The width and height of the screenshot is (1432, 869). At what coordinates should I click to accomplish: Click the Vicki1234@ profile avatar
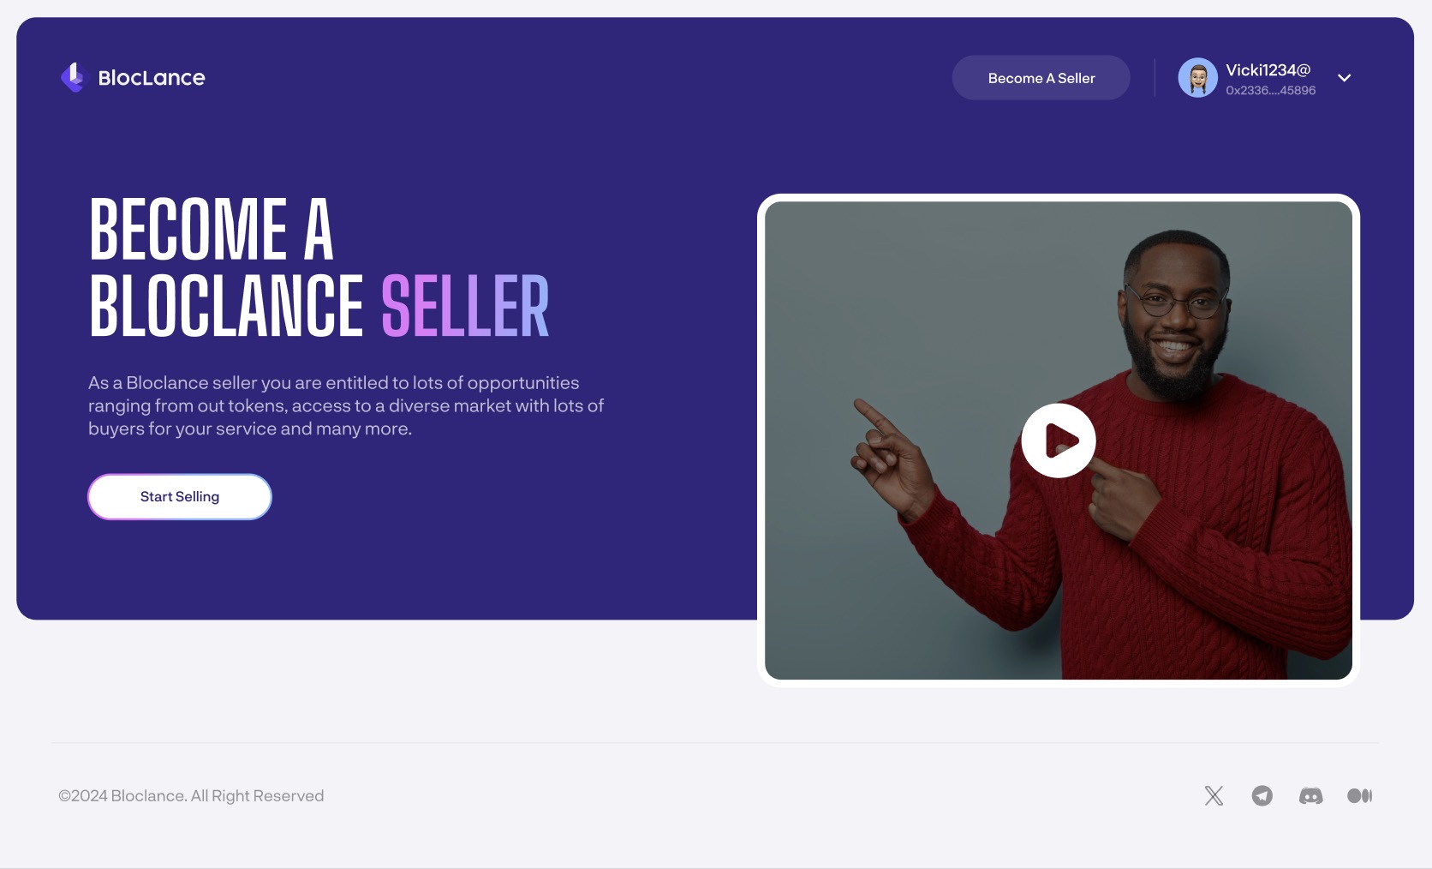(x=1197, y=78)
